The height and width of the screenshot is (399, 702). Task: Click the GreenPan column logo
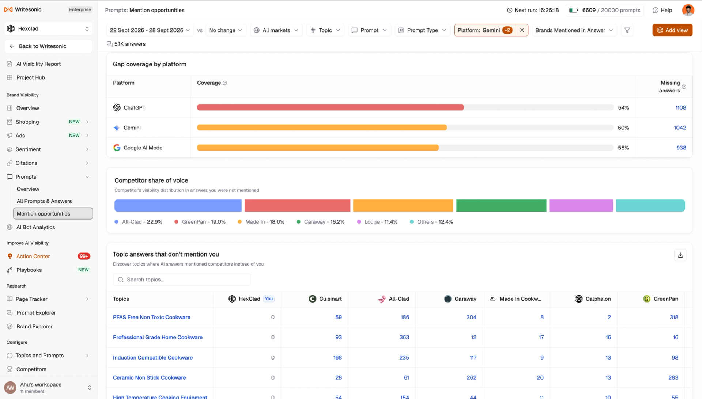pos(647,299)
